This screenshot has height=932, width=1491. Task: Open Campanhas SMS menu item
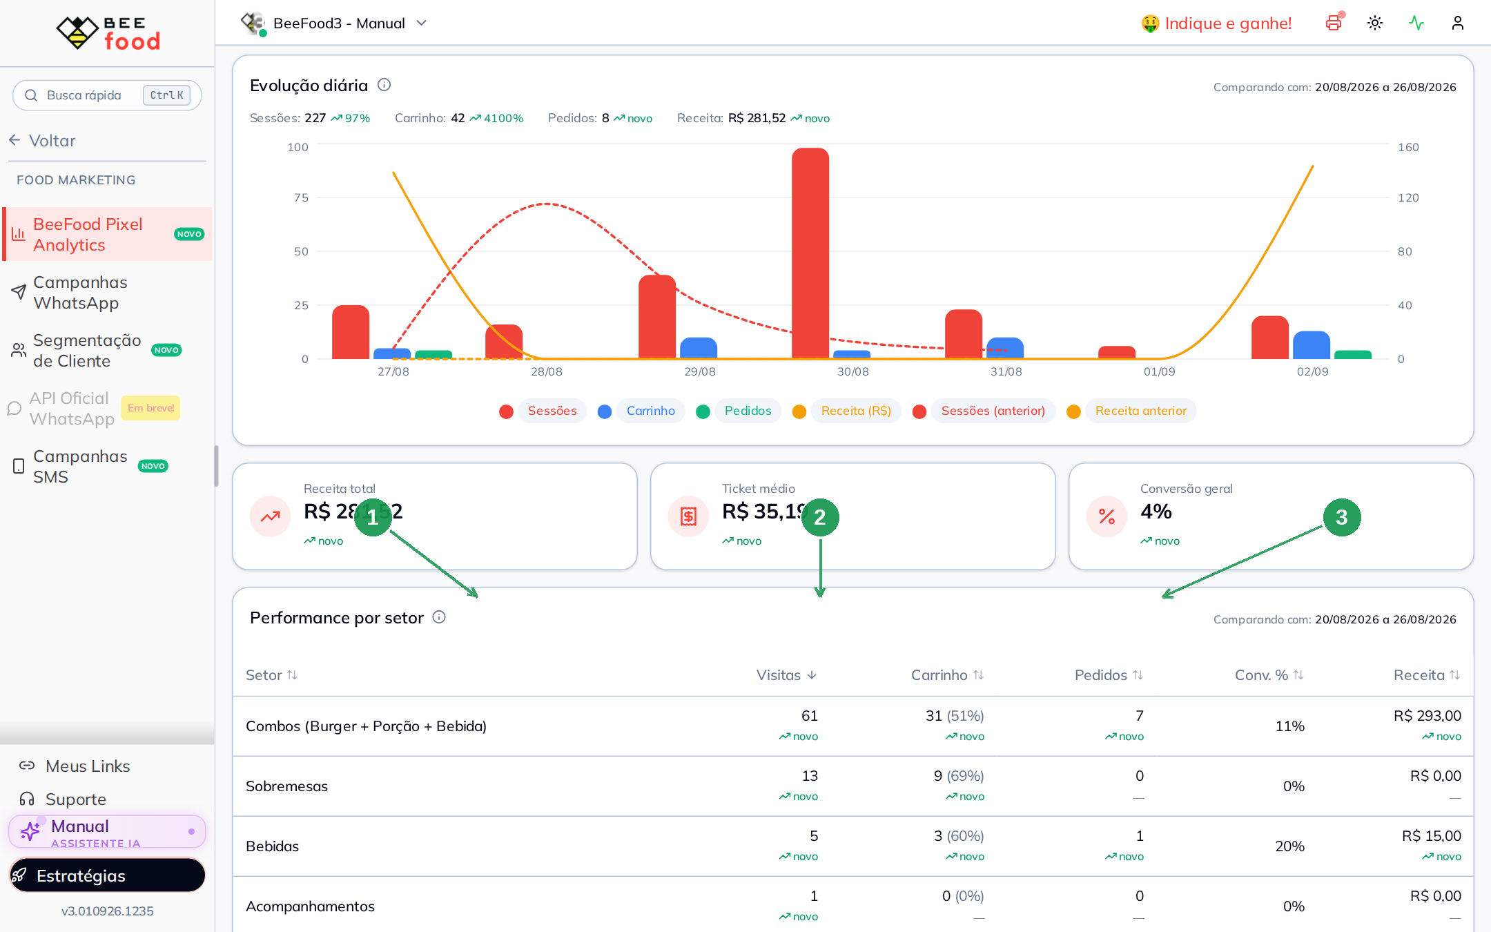coord(107,467)
